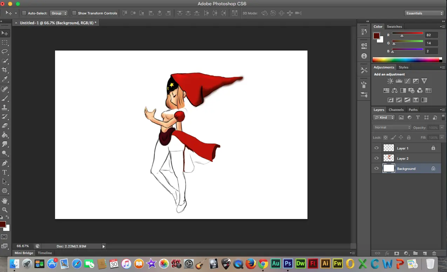Click the R red slider handle
This screenshot has width=447, height=272.
click(402, 36)
